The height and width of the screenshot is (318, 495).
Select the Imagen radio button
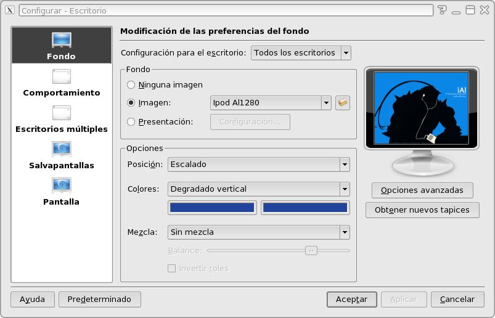pyautogui.click(x=131, y=103)
